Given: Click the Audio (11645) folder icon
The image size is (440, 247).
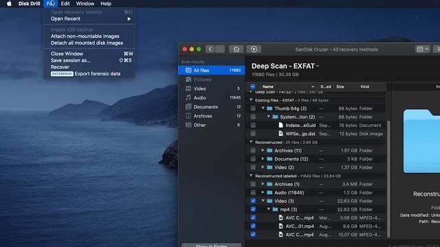Looking at the screenshot, I should click(x=269, y=192).
